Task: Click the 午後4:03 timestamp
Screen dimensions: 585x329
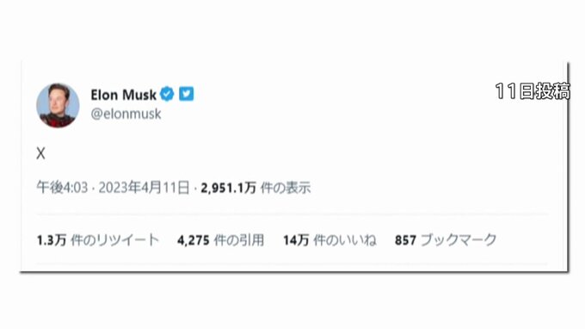Action: [x=62, y=188]
